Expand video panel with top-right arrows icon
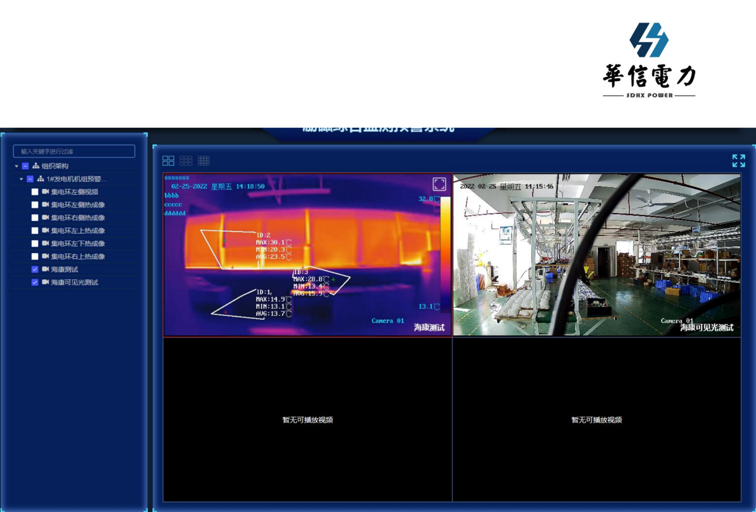This screenshot has width=756, height=512. [738, 161]
